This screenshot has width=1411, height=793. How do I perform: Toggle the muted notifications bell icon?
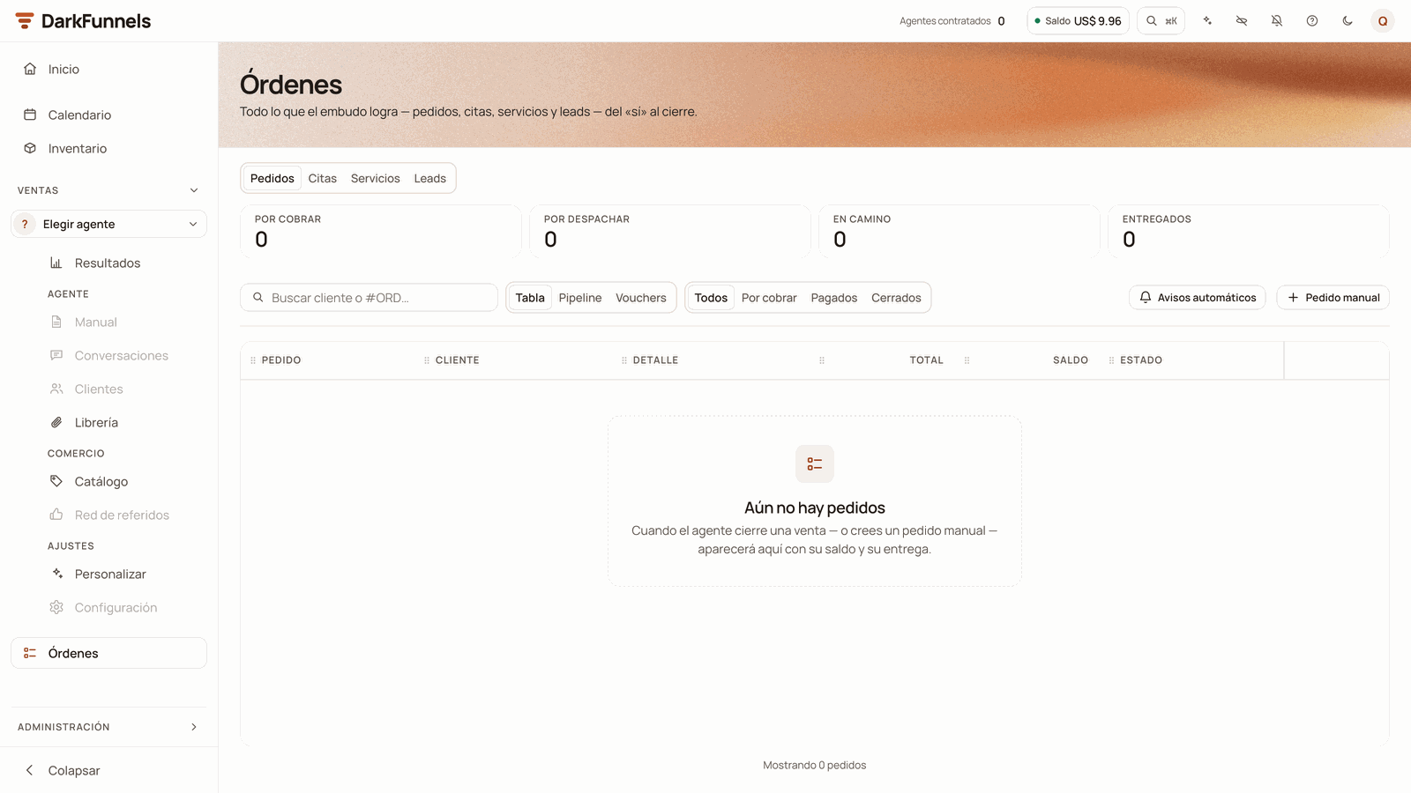(x=1277, y=21)
